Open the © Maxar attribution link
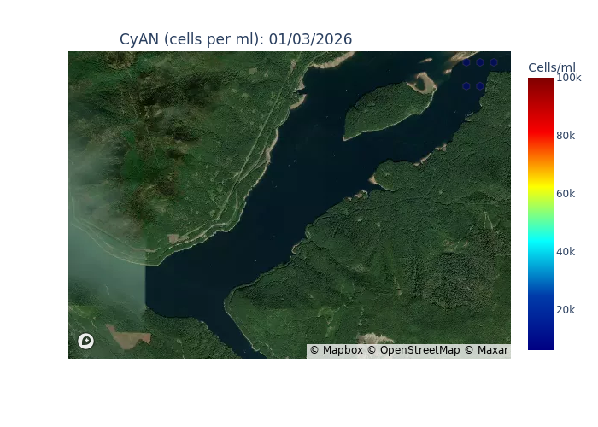Screen dimensions: 598x427 pos(486,350)
